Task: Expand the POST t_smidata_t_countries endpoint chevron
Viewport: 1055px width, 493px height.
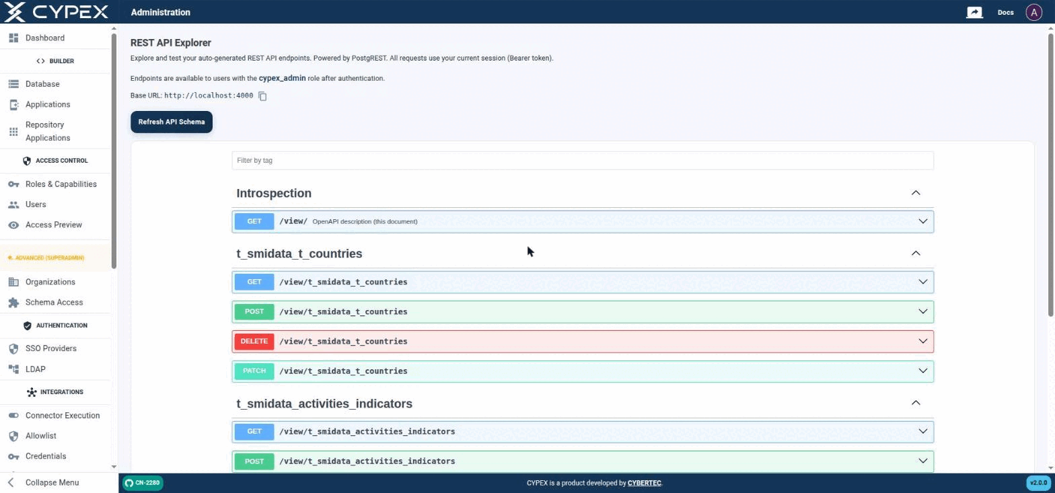Action: coord(923,311)
